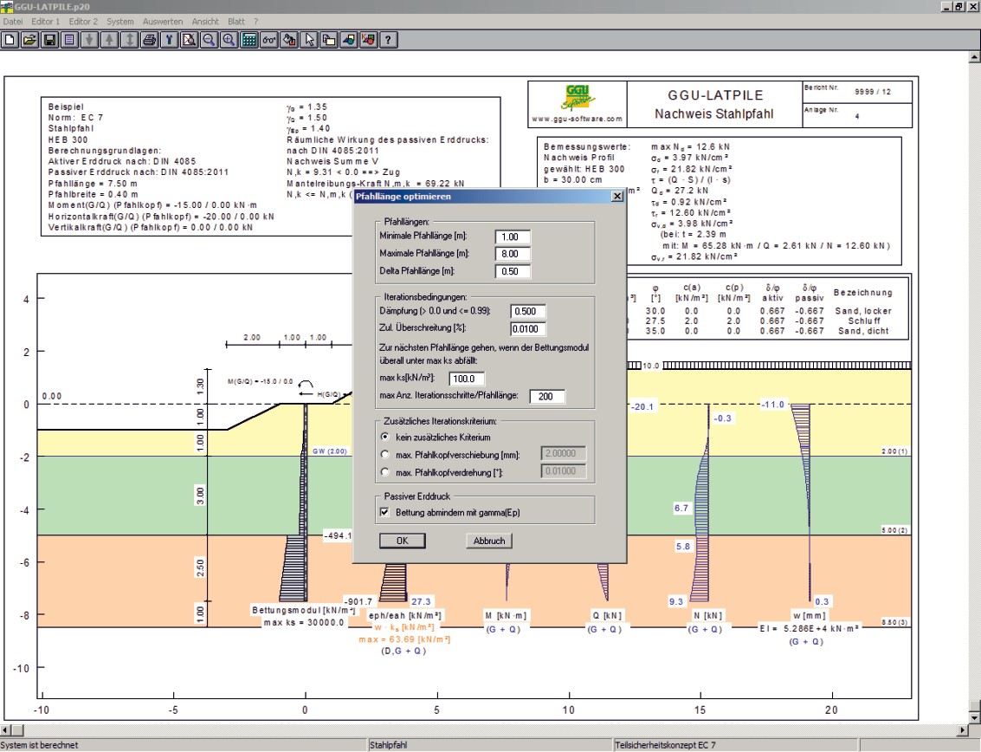Toggle 'Bettung abmindern mit gamma(Ep)' checkbox
The image size is (981, 752).
point(384,512)
